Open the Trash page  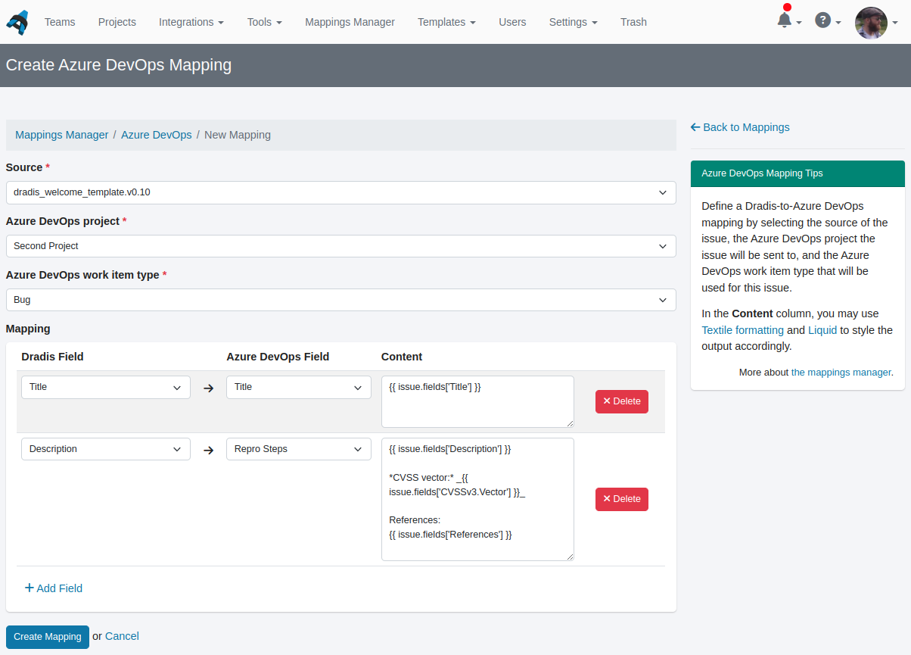click(633, 22)
